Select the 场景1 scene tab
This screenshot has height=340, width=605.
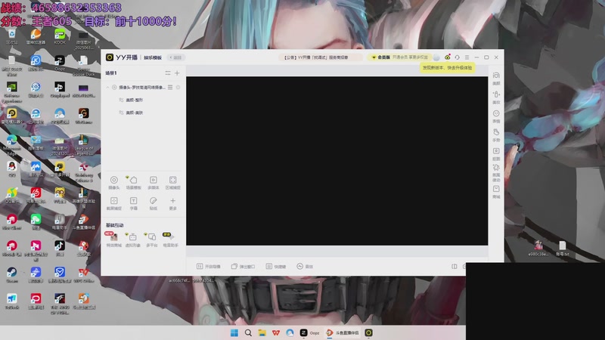coord(111,73)
